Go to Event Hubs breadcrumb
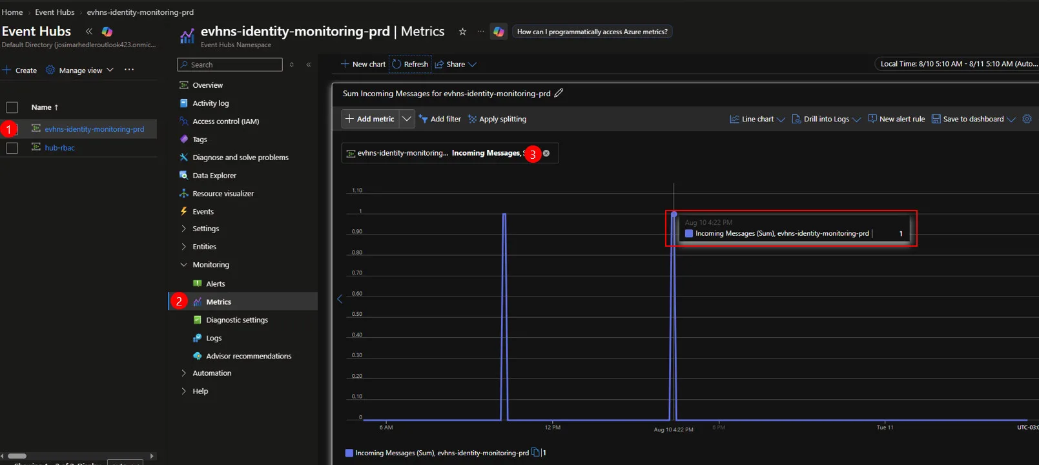This screenshot has width=1039, height=465. point(55,12)
